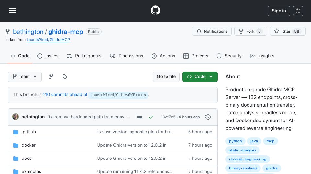Image resolution: width=311 pixels, height=174 pixels.
Task: Open the hamburger navigation menu
Action: 13,10
